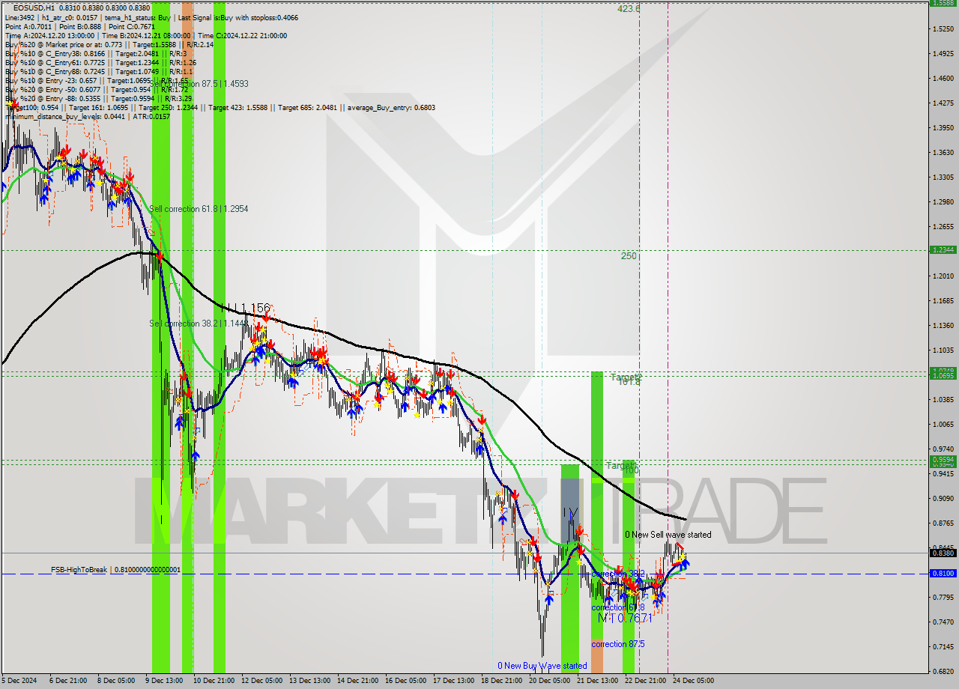This screenshot has height=689, width=959.
Task: Click the 'Sell correction 38.2' label
Action: pyautogui.click(x=199, y=324)
